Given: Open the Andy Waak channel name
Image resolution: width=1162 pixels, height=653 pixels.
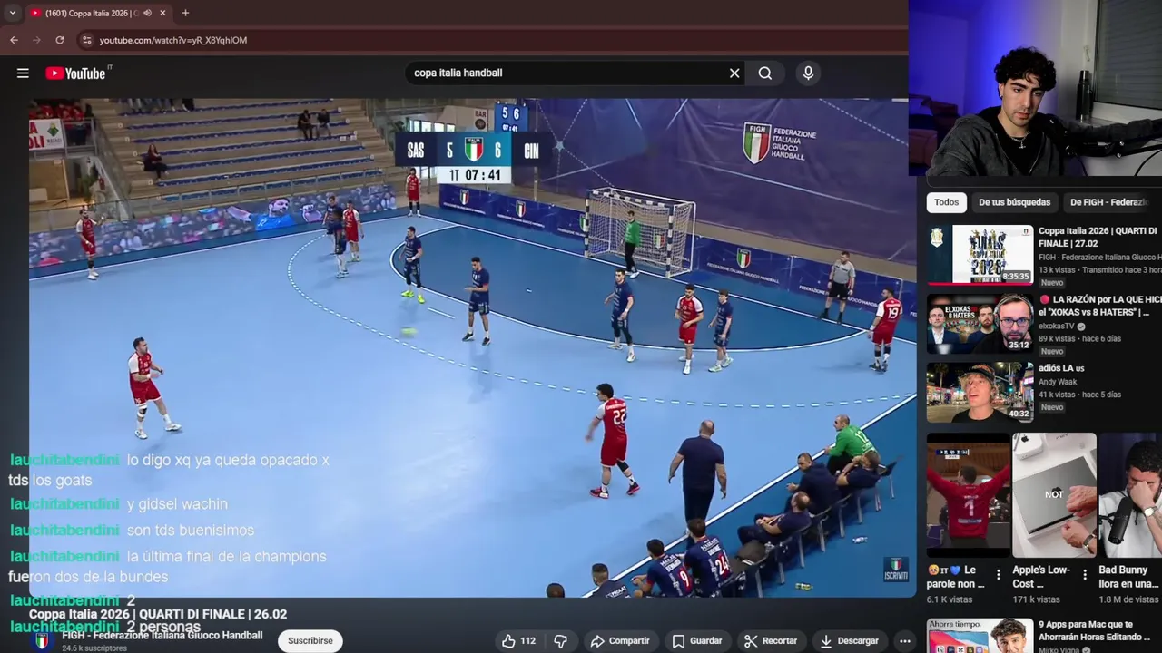Looking at the screenshot, I should pos(1058,382).
